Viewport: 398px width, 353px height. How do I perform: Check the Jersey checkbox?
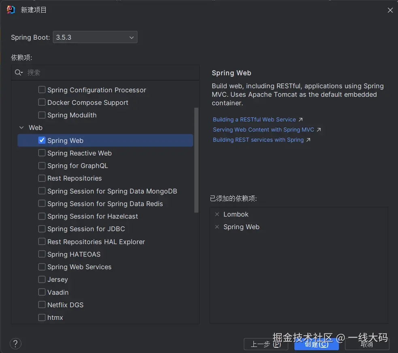pyautogui.click(x=42, y=279)
